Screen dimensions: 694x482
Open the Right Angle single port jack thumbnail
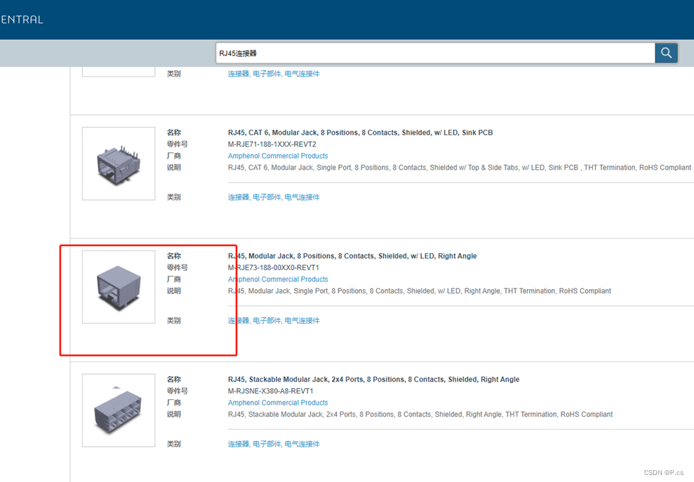click(x=119, y=287)
